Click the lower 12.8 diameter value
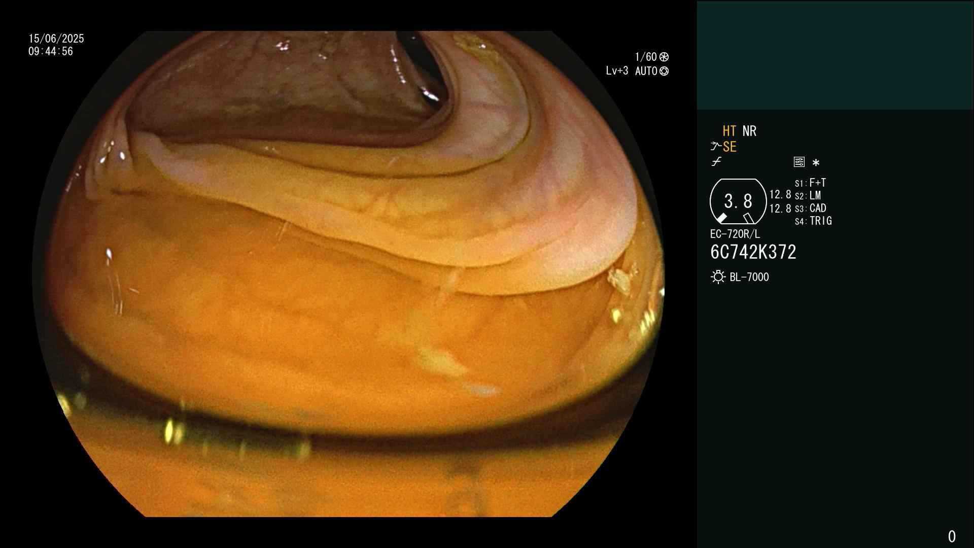The width and height of the screenshot is (974, 548). [780, 209]
